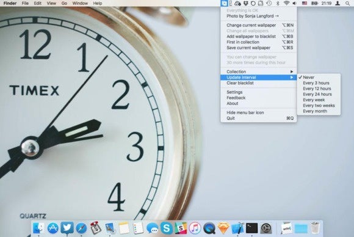The image size is (354, 237).
Task: Open the Wi-Fi status menu
Action: tap(286, 3)
